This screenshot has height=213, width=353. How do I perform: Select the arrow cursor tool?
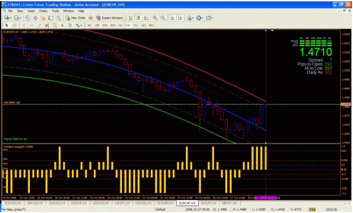pos(7,25)
